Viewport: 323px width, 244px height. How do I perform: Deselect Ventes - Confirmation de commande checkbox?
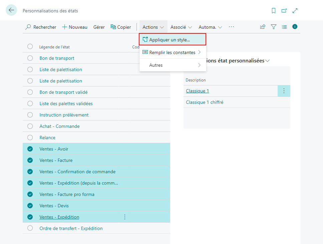tap(30, 172)
